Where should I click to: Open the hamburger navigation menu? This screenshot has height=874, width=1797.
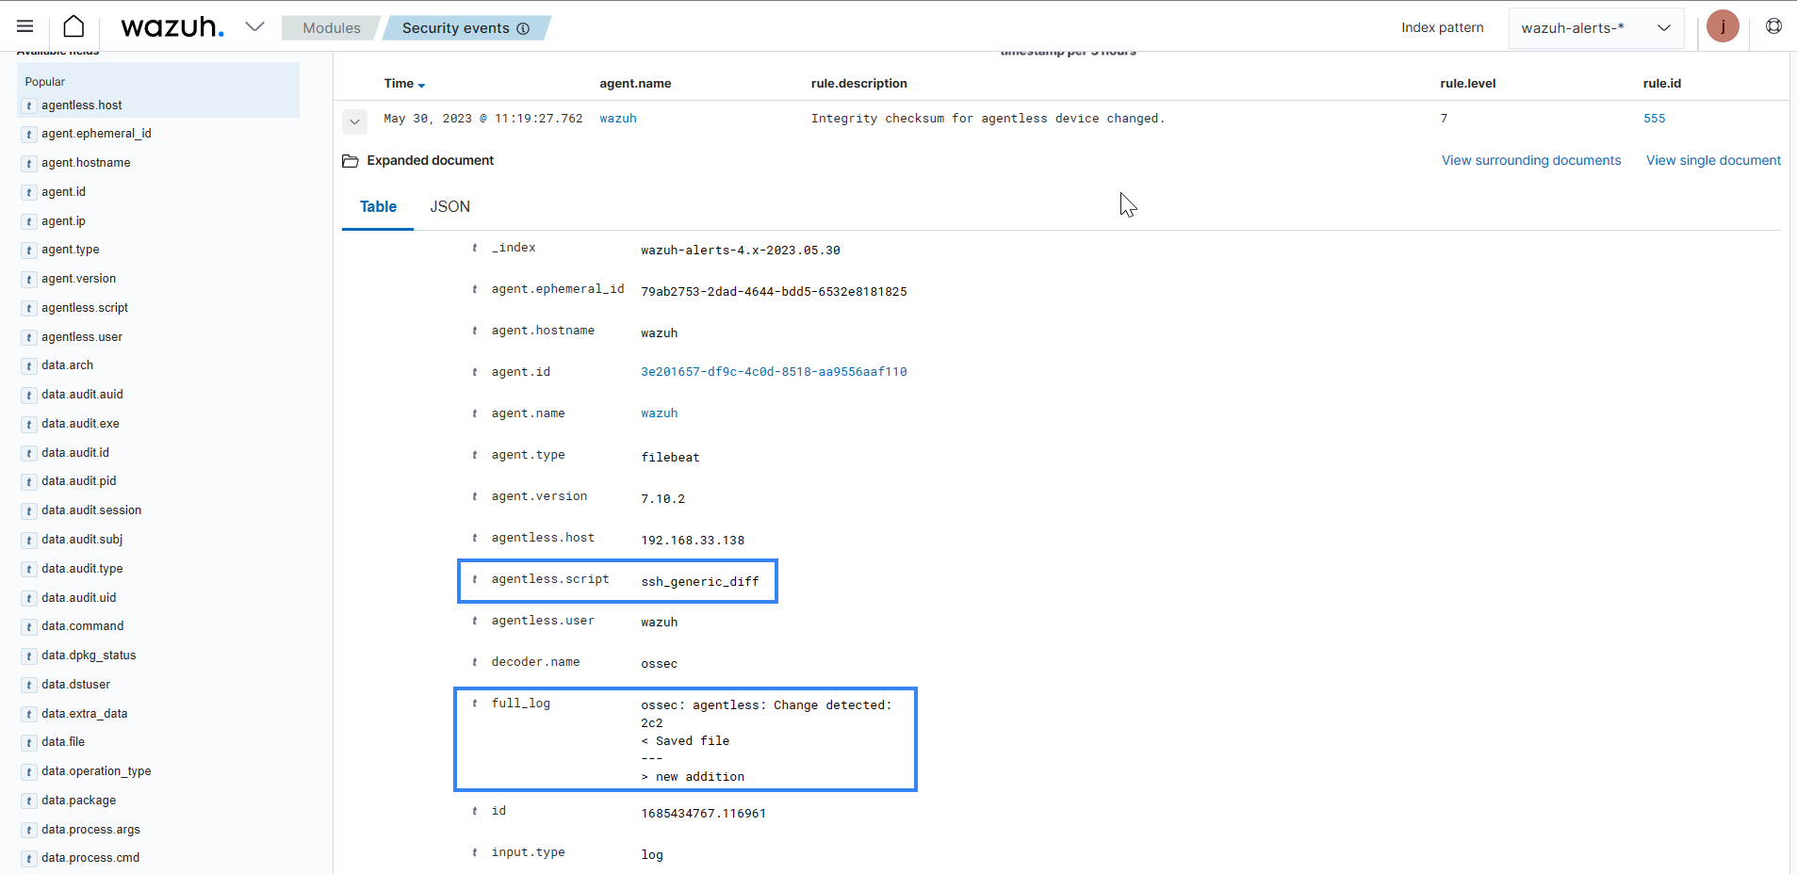(25, 26)
